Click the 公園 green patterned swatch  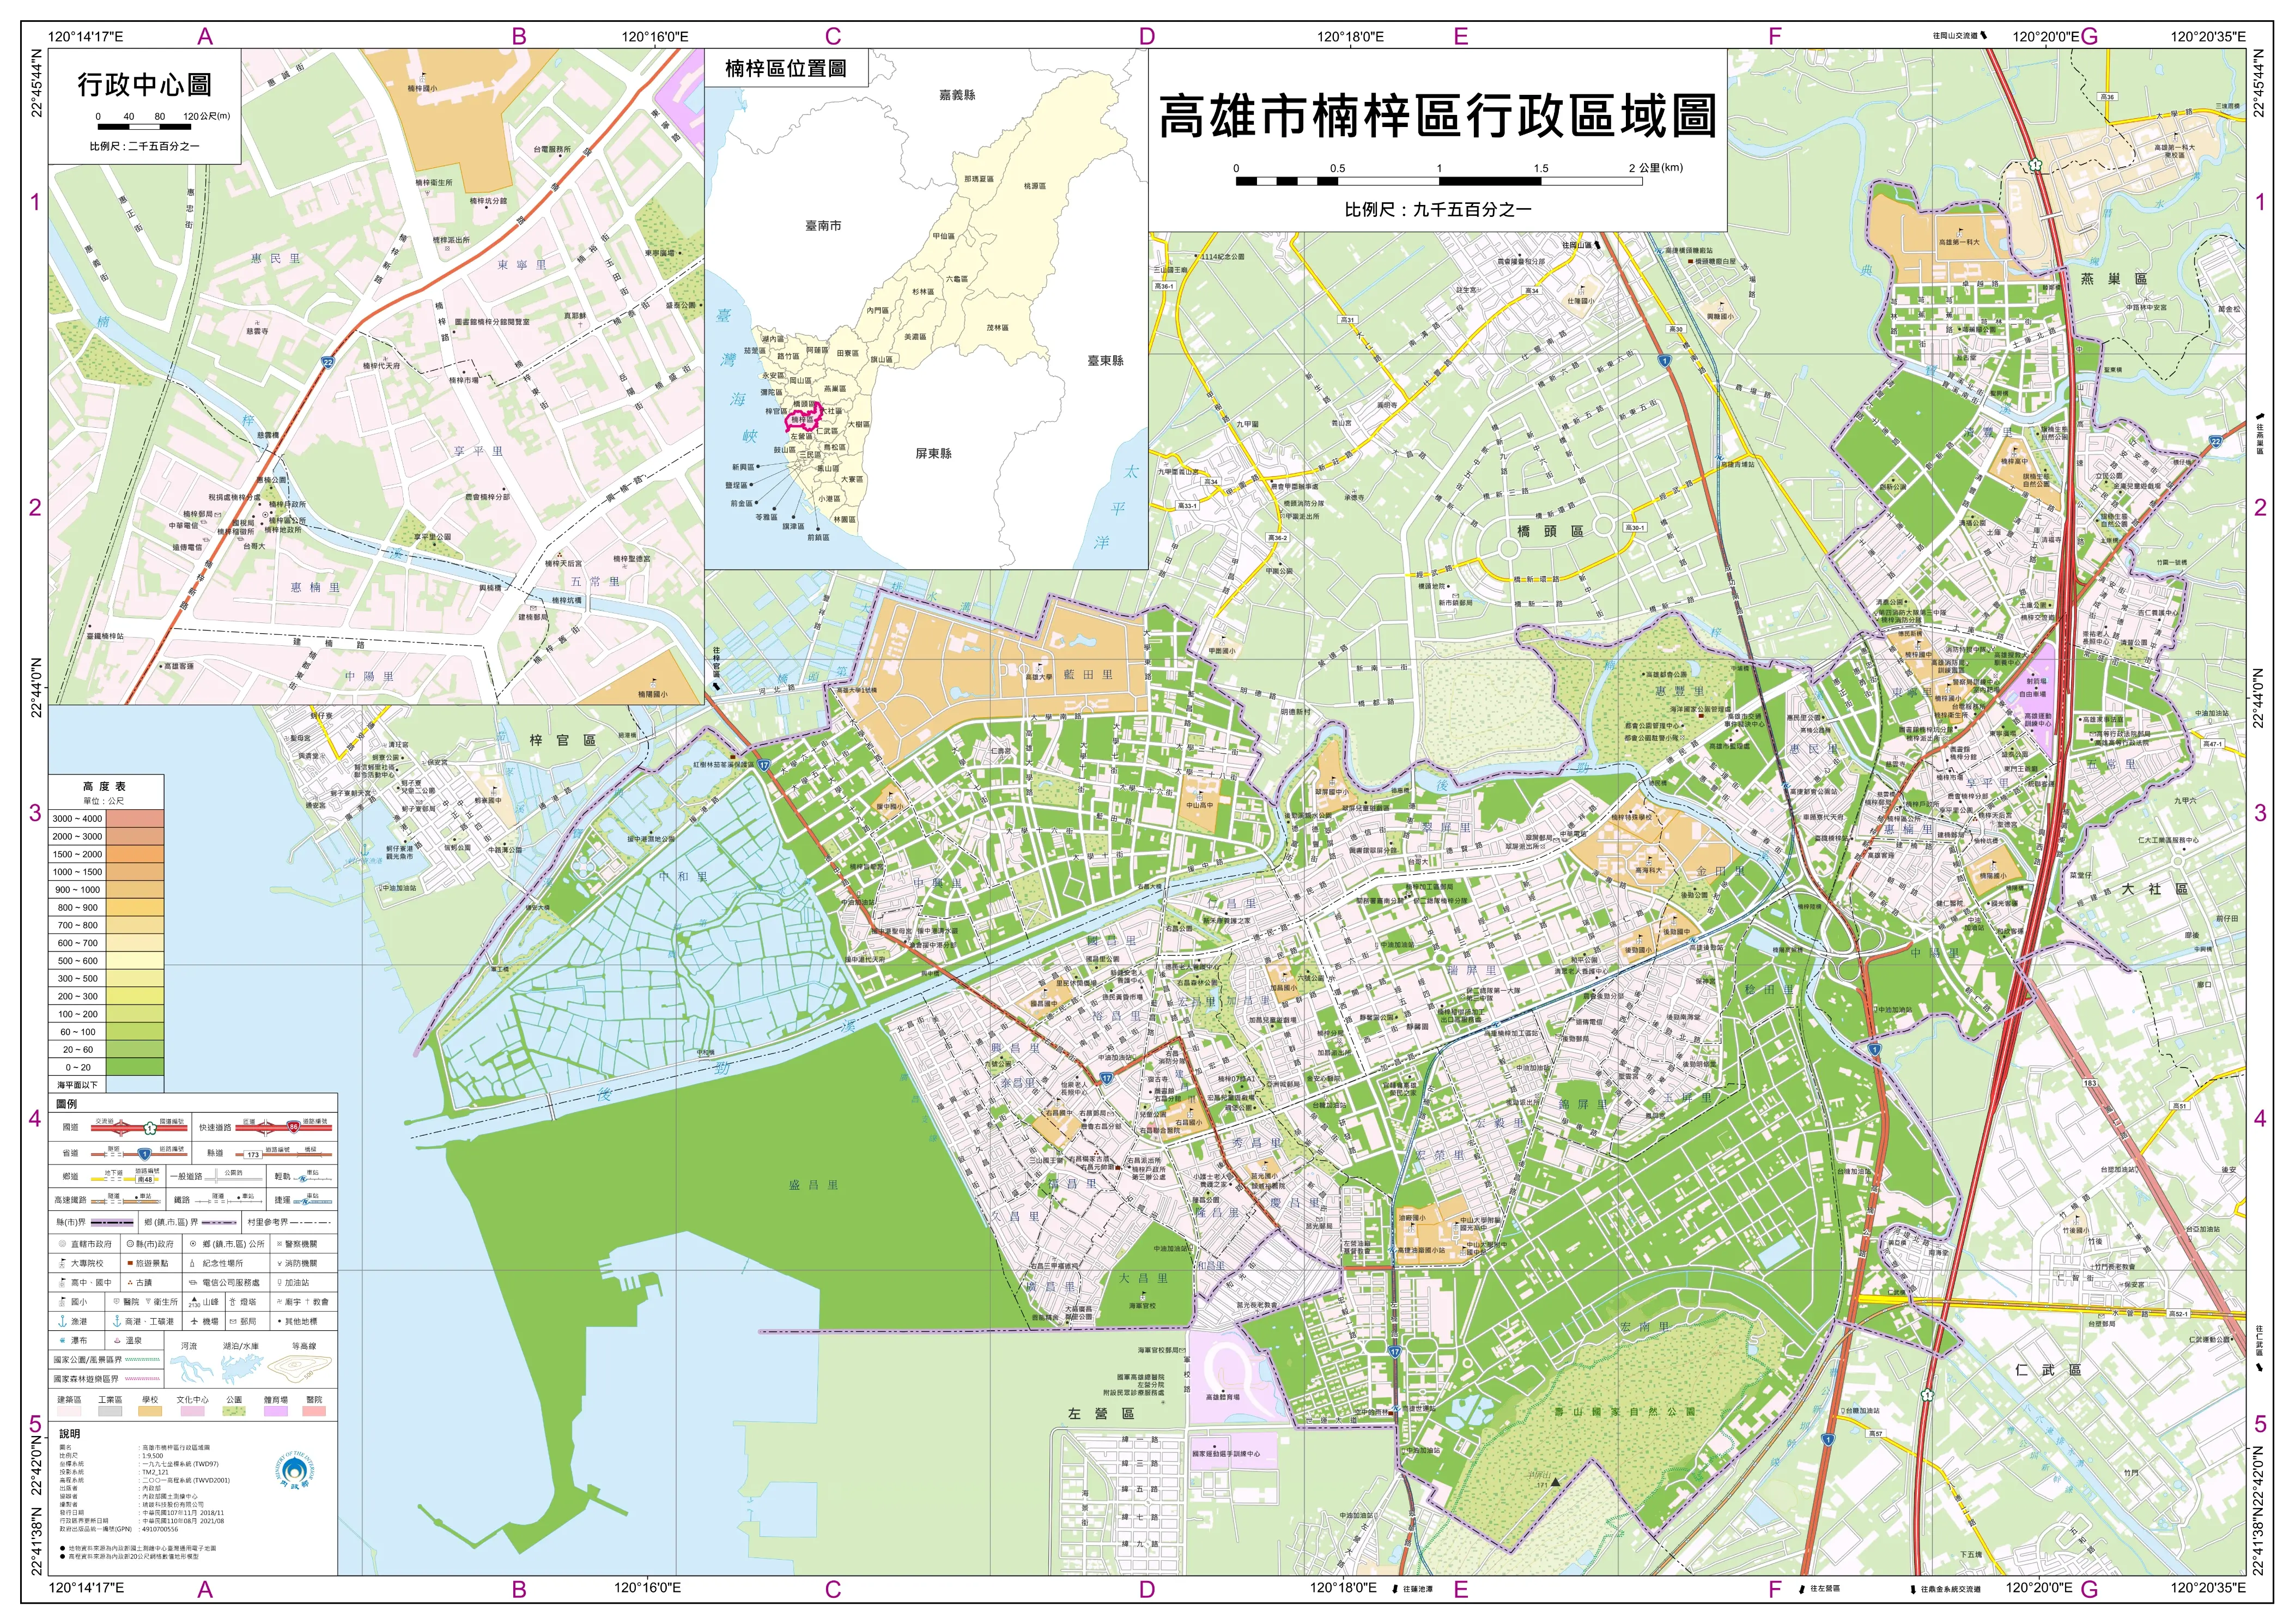click(234, 1411)
